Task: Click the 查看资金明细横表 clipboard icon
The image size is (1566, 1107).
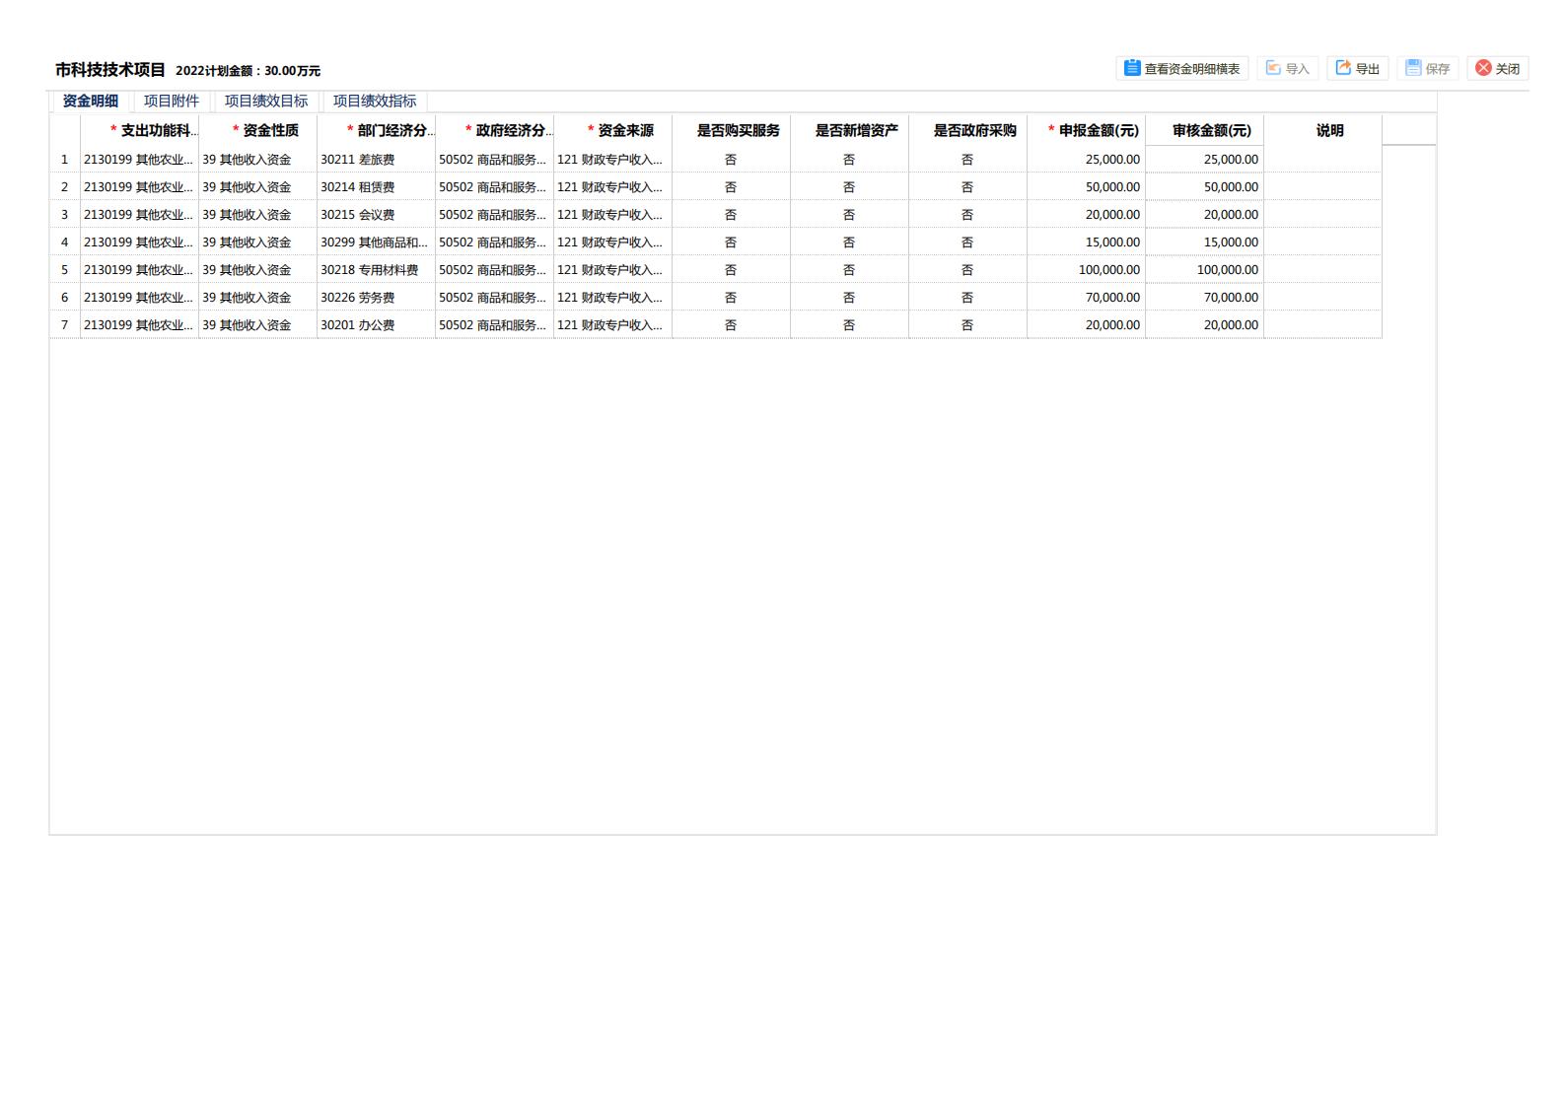Action: [x=1131, y=68]
